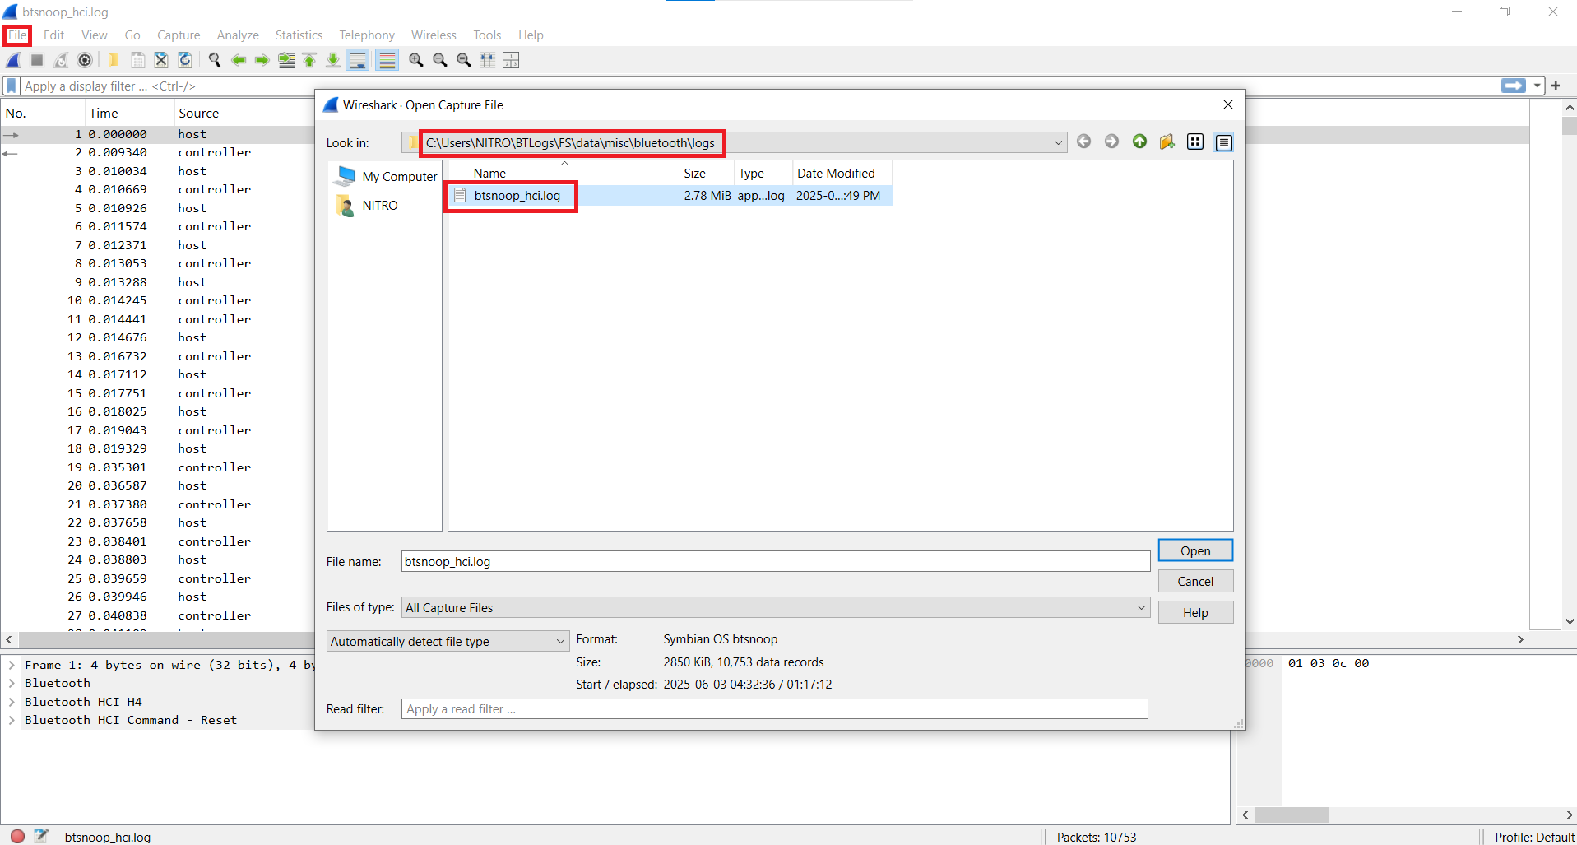Expand the Frame 1 tree row
This screenshot has width=1577, height=845.
[12, 665]
